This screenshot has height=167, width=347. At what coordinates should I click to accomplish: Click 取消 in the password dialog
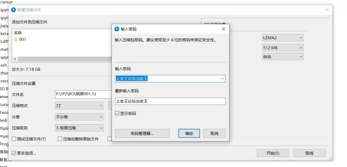(214, 133)
